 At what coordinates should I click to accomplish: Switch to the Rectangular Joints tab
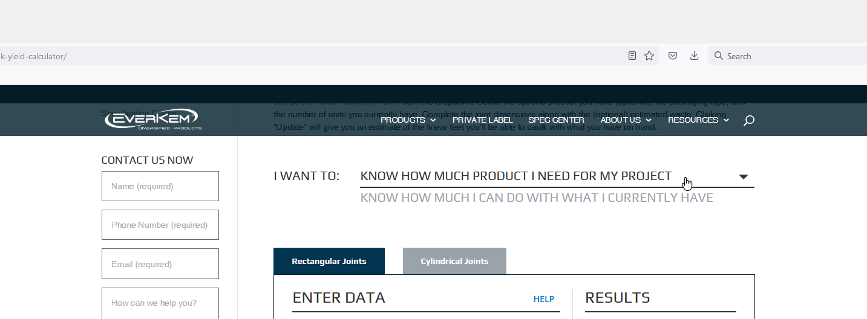329,262
